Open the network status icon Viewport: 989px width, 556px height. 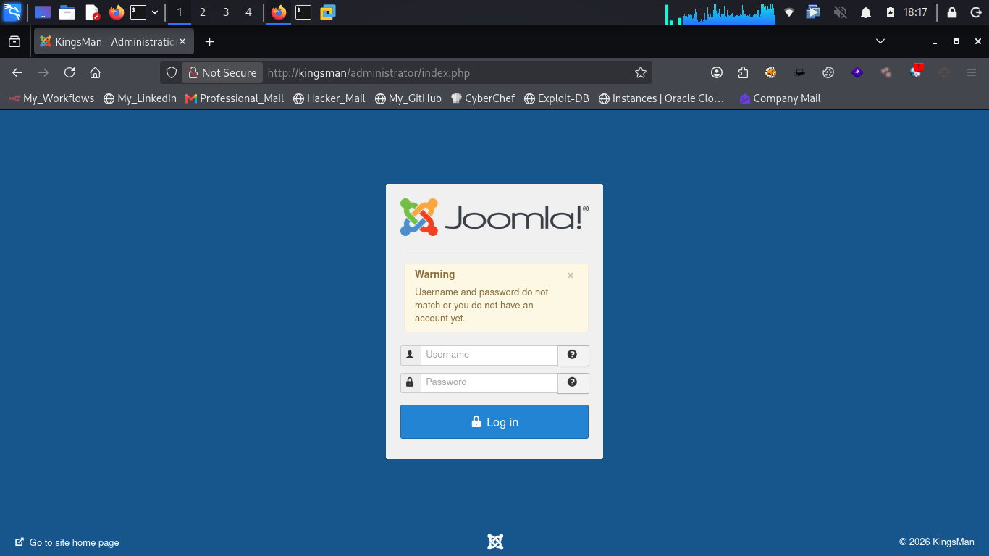(x=789, y=12)
